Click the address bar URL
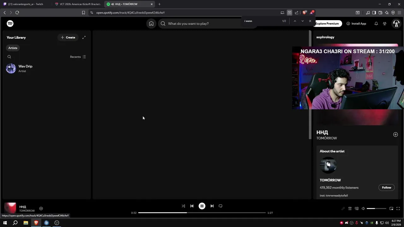Screen dimensions: 404x227 click(131, 13)
